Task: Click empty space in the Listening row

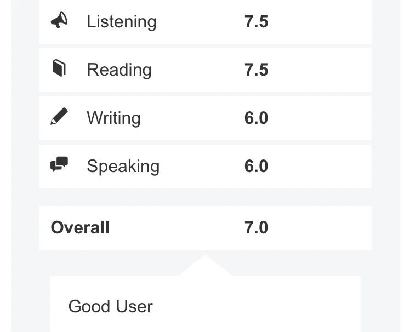Action: click(320, 21)
